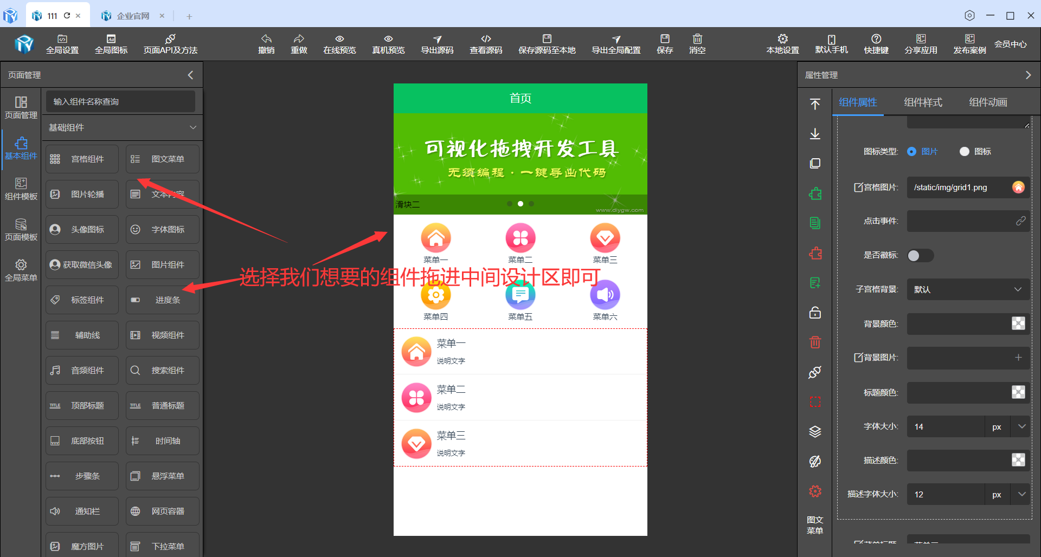Open 本地设置 local settings
This screenshot has width=1041, height=557.
pos(783,44)
